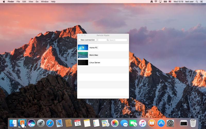This screenshot has width=206, height=129.
Task: Open the Apple menu
Action: coord(4,2)
